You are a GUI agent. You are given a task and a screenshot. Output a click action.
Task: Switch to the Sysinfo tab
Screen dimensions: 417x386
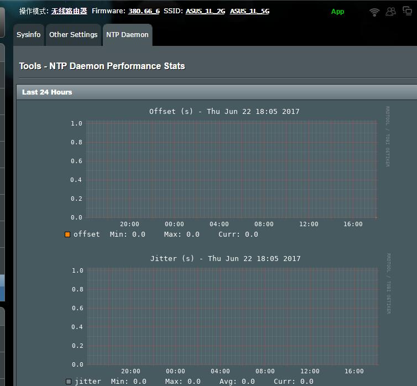pos(29,35)
